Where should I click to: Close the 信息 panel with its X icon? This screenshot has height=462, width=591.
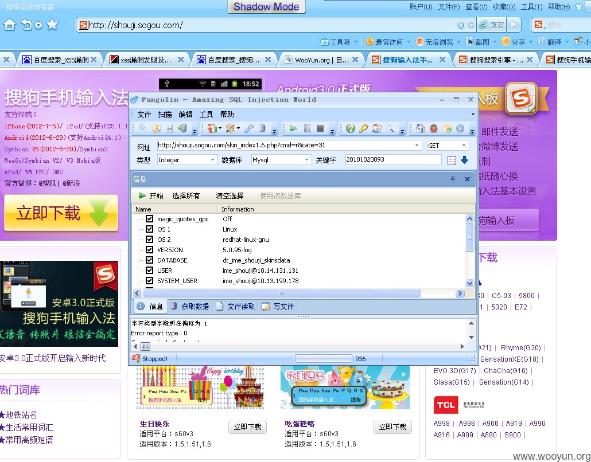click(x=467, y=179)
